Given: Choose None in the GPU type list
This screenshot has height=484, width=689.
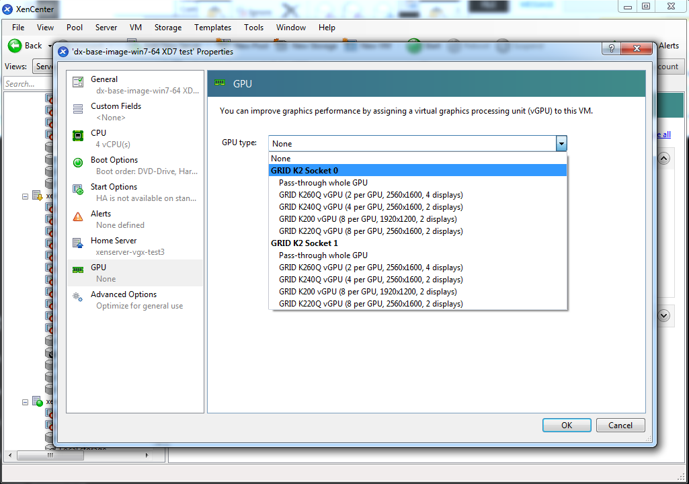Looking at the screenshot, I should click(x=282, y=159).
